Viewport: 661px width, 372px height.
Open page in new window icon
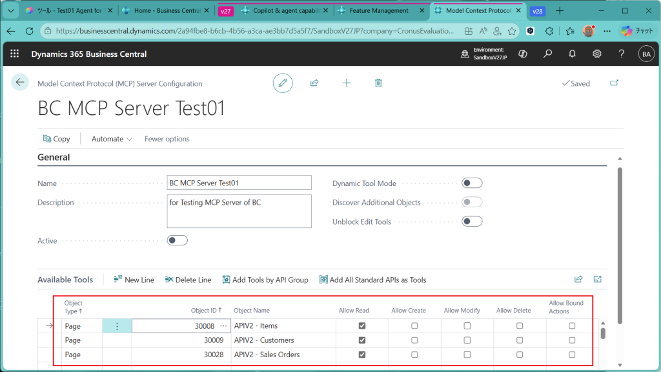click(614, 83)
